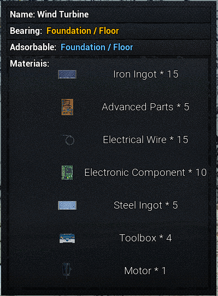The width and height of the screenshot is (218, 296).
Task: Click the Advanced Parts * 5 label
Action: [x=145, y=107]
